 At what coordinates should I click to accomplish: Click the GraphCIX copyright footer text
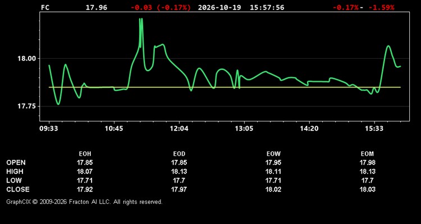pyautogui.click(x=84, y=202)
